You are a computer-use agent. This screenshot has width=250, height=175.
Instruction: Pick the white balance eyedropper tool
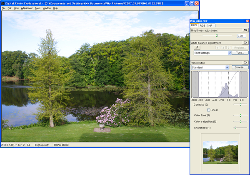pyautogui.click(x=197, y=48)
